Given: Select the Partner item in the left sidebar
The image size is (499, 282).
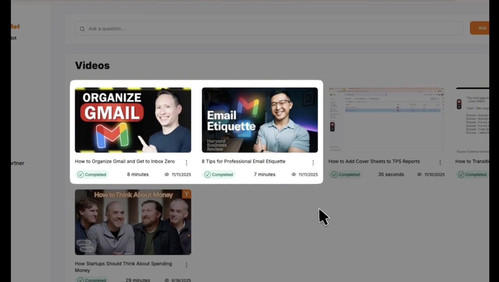Looking at the screenshot, I should (x=16, y=163).
